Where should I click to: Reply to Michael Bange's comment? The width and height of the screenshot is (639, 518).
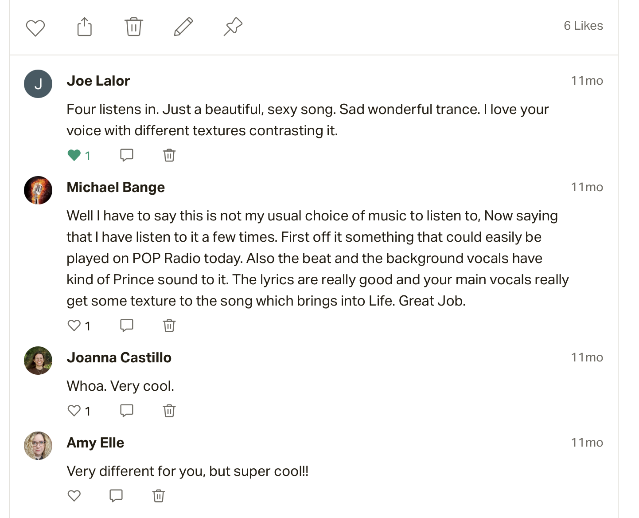coord(127,325)
